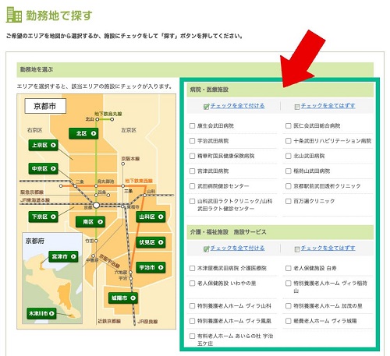
Task: Select 伏見区 area button
Action: tap(151, 242)
